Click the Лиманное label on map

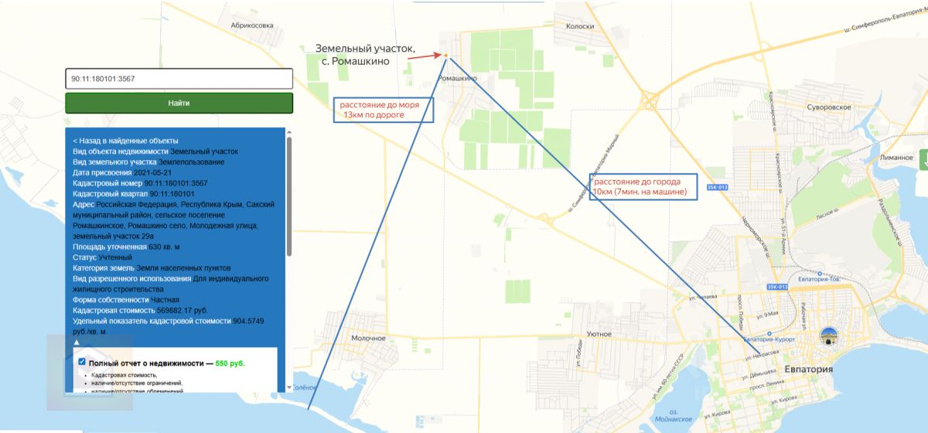coord(896,156)
